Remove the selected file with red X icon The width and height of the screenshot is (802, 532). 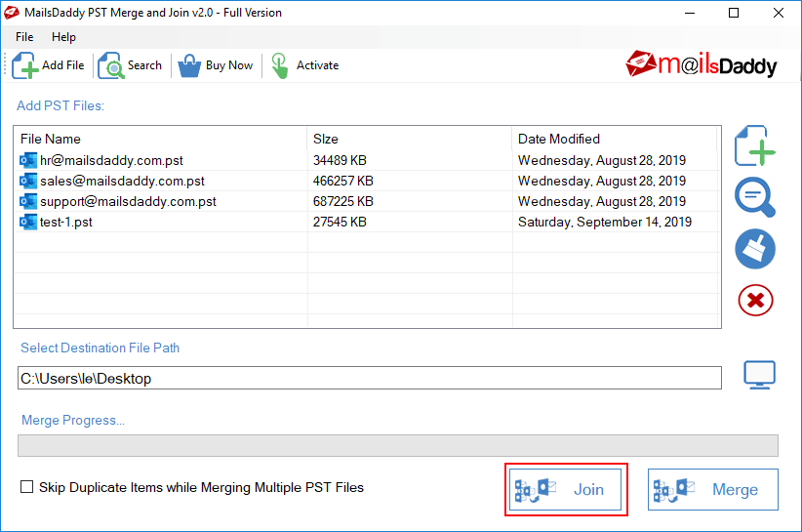(755, 301)
